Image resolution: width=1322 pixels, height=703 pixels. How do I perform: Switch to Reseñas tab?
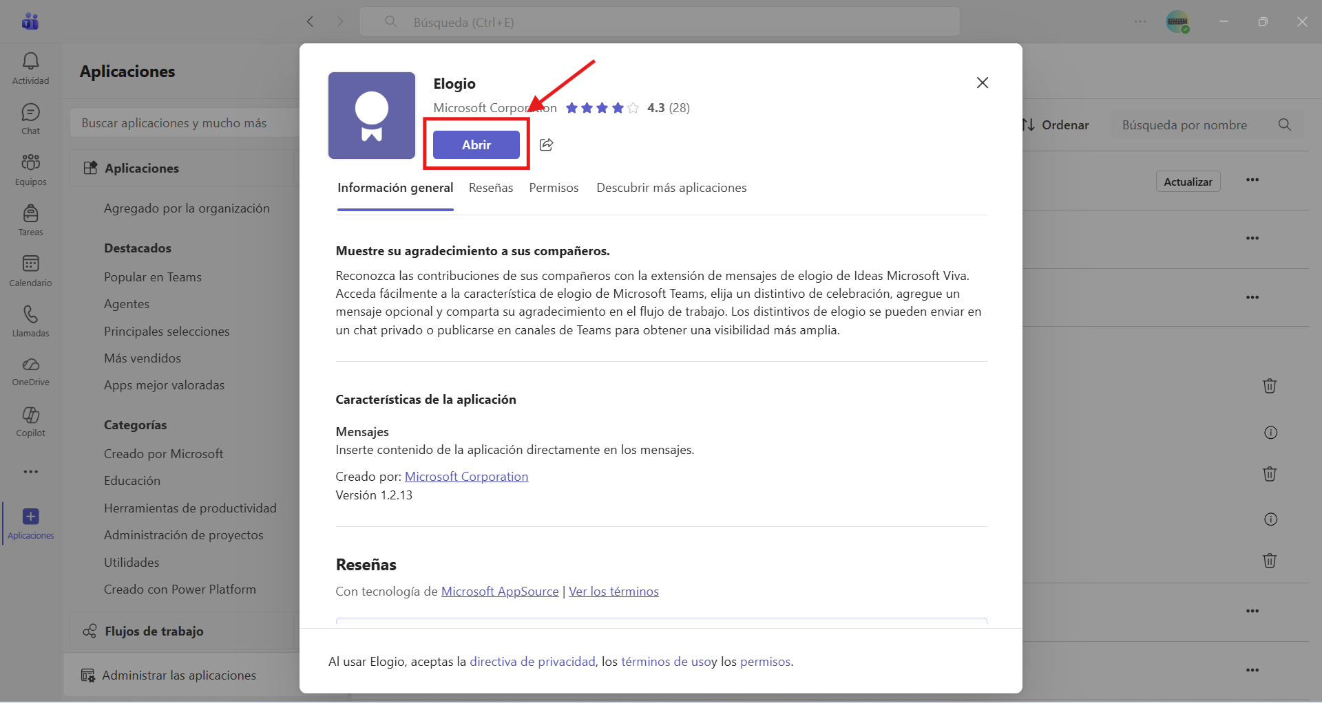tap(491, 188)
